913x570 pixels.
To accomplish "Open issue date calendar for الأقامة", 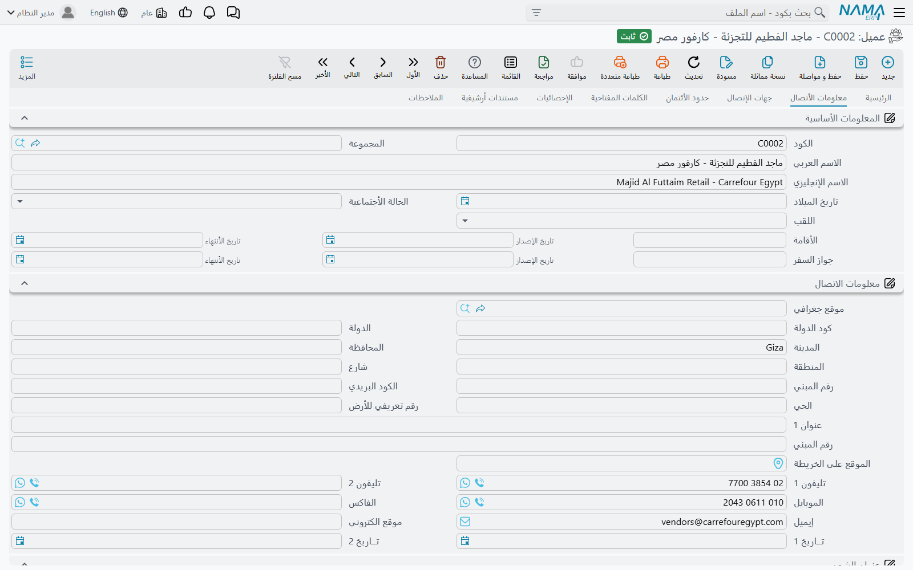I will point(330,240).
